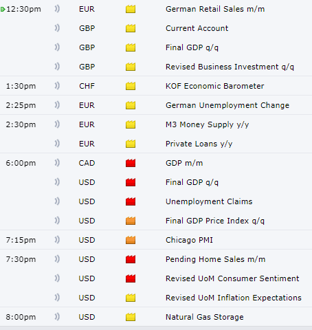Click the 2:25pm time cell
This screenshot has height=330, width=312.
click(x=21, y=105)
